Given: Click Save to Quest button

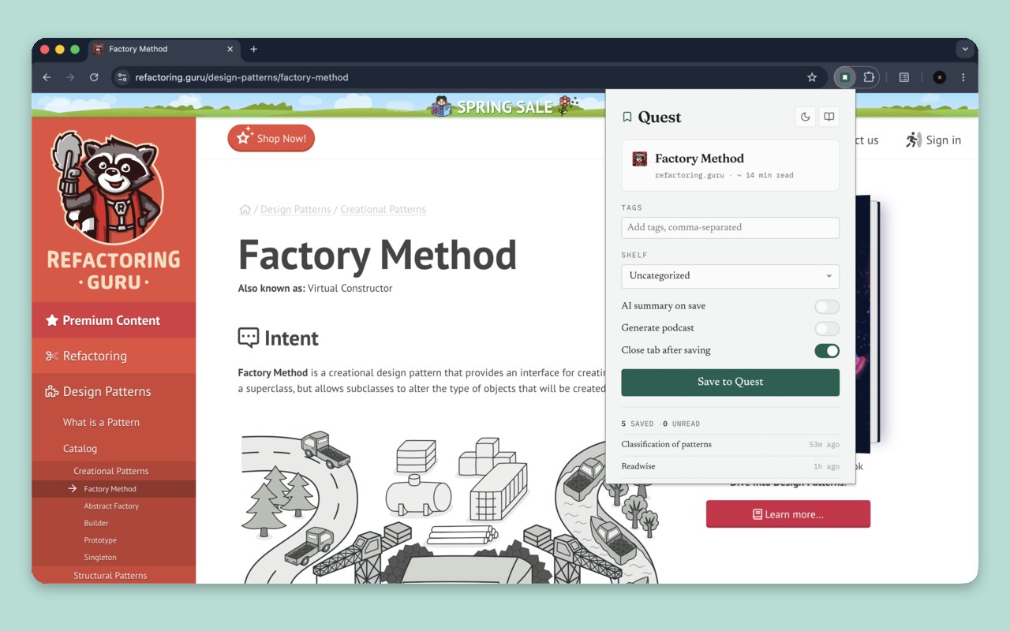Looking at the screenshot, I should pyautogui.click(x=731, y=382).
